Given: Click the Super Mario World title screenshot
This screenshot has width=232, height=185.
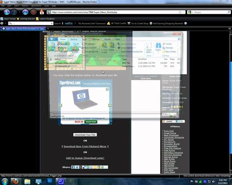Looking at the screenshot, I should (65, 53).
